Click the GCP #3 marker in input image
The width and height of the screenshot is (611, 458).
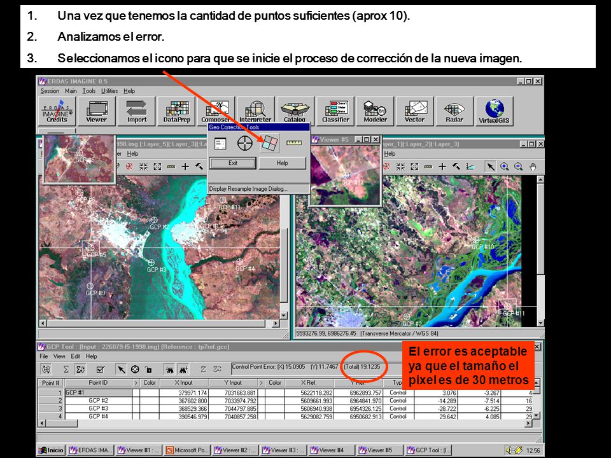[x=151, y=263]
